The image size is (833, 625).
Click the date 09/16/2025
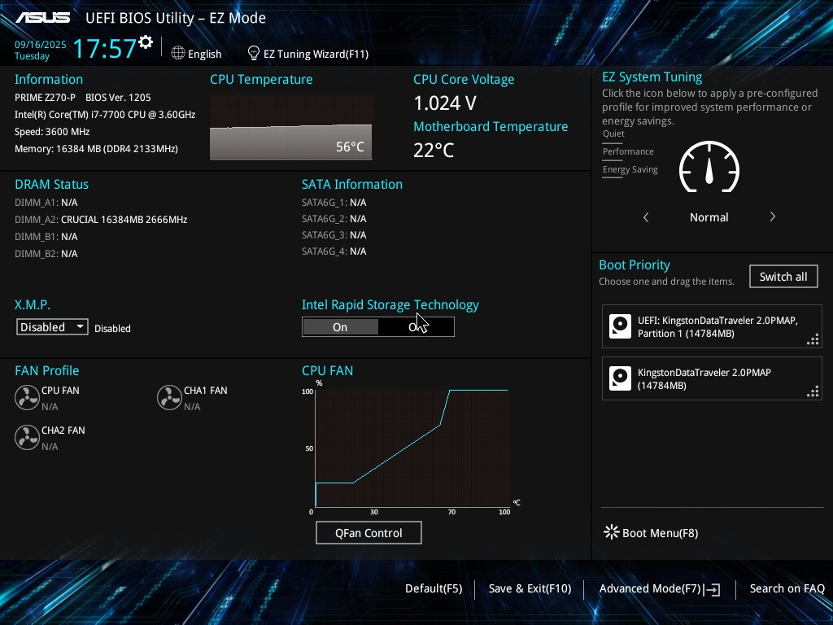[41, 45]
